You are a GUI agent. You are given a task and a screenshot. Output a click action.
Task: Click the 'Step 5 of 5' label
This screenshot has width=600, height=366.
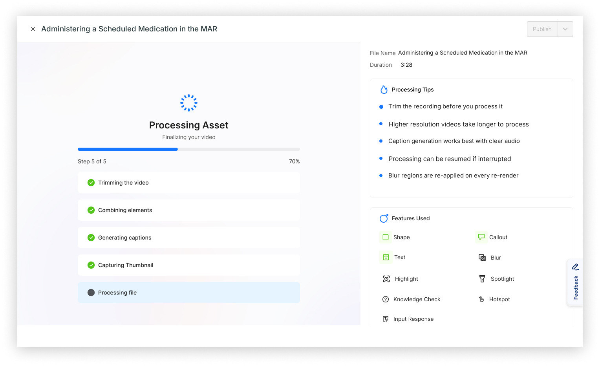92,161
